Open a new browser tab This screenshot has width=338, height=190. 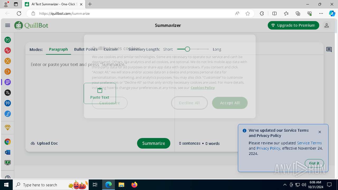[90, 4]
